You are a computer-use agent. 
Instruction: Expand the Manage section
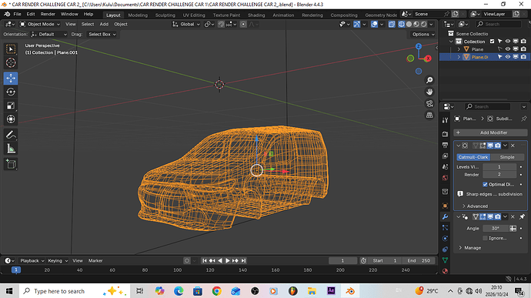[x=469, y=248]
